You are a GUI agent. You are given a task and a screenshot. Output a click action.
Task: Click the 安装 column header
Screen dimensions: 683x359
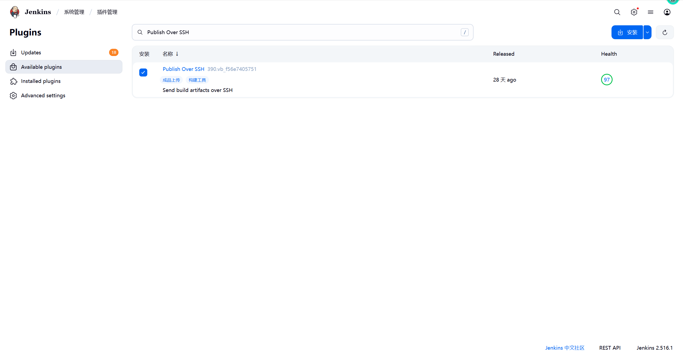(144, 54)
